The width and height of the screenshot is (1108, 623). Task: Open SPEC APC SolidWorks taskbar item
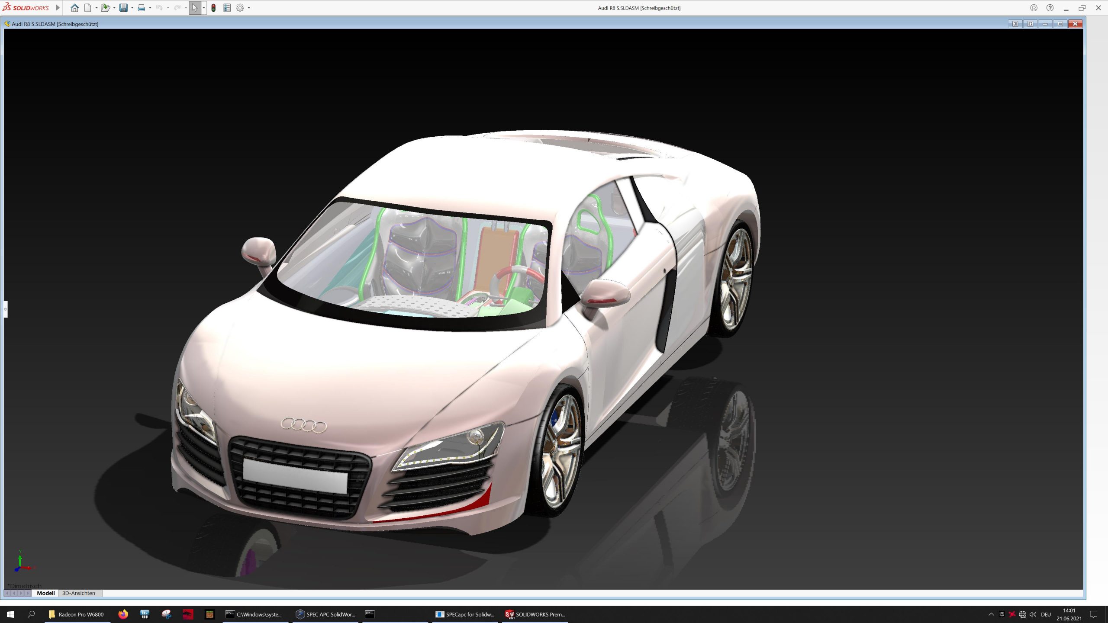coord(325,614)
